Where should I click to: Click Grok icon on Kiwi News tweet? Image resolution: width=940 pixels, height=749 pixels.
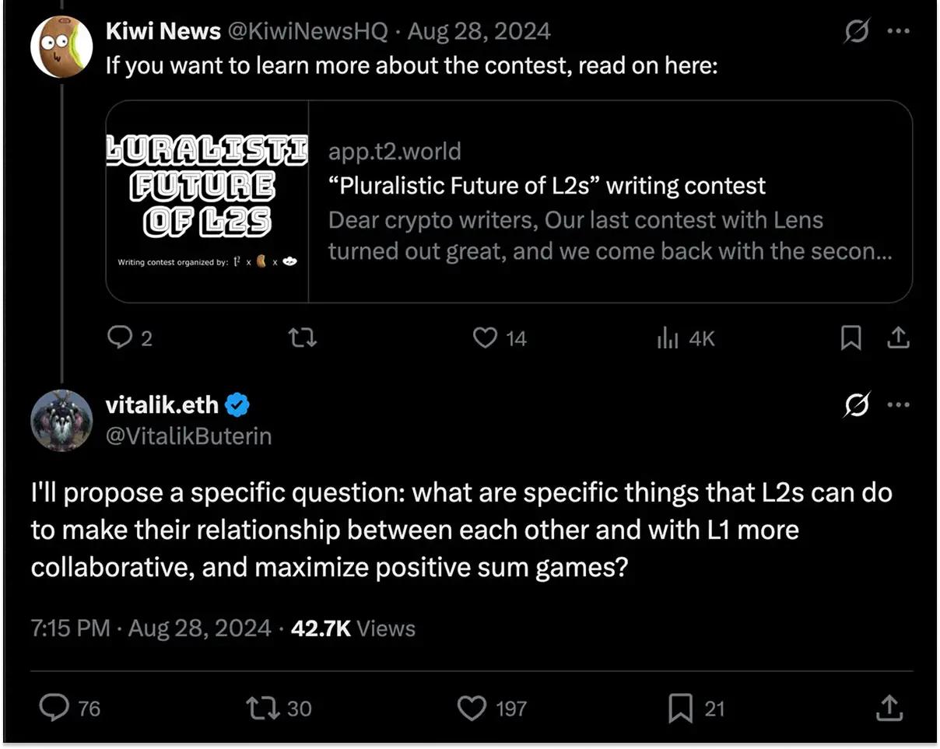tap(857, 32)
